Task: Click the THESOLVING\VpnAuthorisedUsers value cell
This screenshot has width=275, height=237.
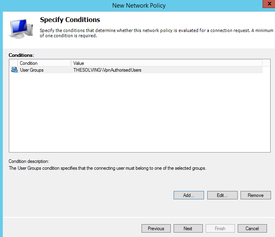Action: [x=107, y=70]
